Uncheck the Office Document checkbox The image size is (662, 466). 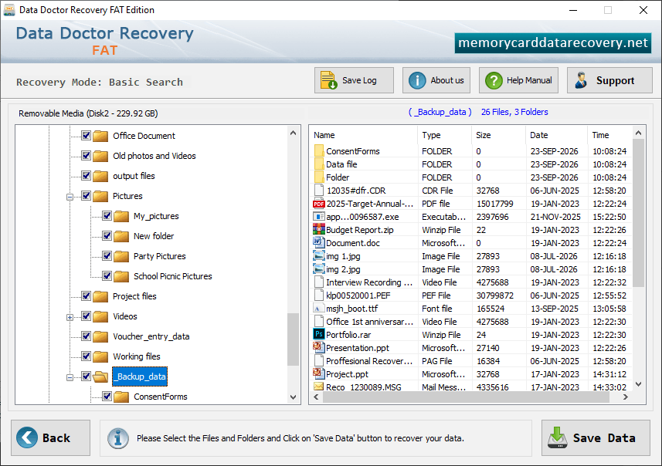pyautogui.click(x=86, y=135)
